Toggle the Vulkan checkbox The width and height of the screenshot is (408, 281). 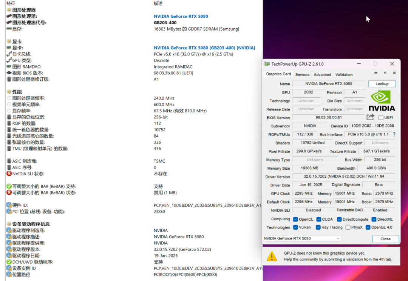(295, 227)
